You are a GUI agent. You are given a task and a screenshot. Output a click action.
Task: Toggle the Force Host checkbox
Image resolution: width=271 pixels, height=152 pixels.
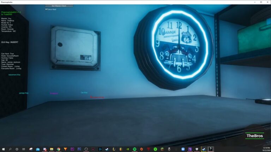pos(46,9)
